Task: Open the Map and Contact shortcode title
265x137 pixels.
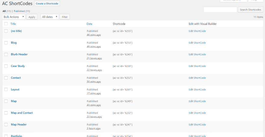Action: coord(22,113)
